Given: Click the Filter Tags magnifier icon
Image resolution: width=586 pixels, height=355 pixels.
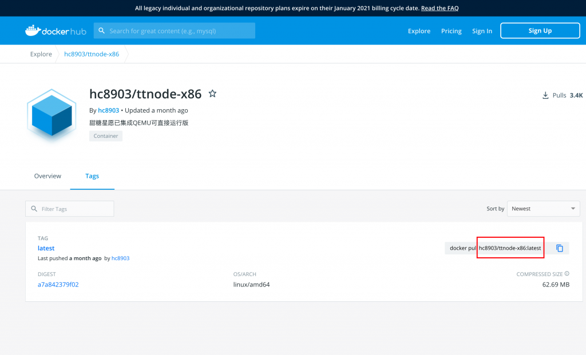Looking at the screenshot, I should [x=34, y=209].
